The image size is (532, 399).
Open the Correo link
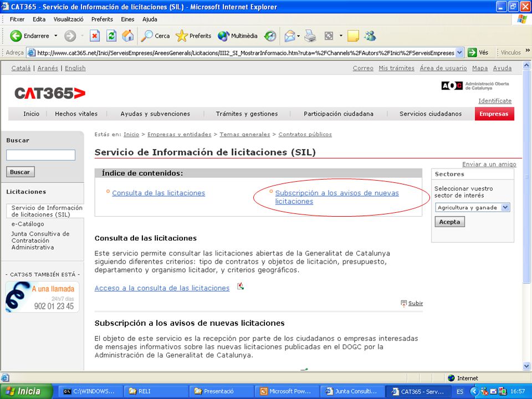(x=363, y=68)
